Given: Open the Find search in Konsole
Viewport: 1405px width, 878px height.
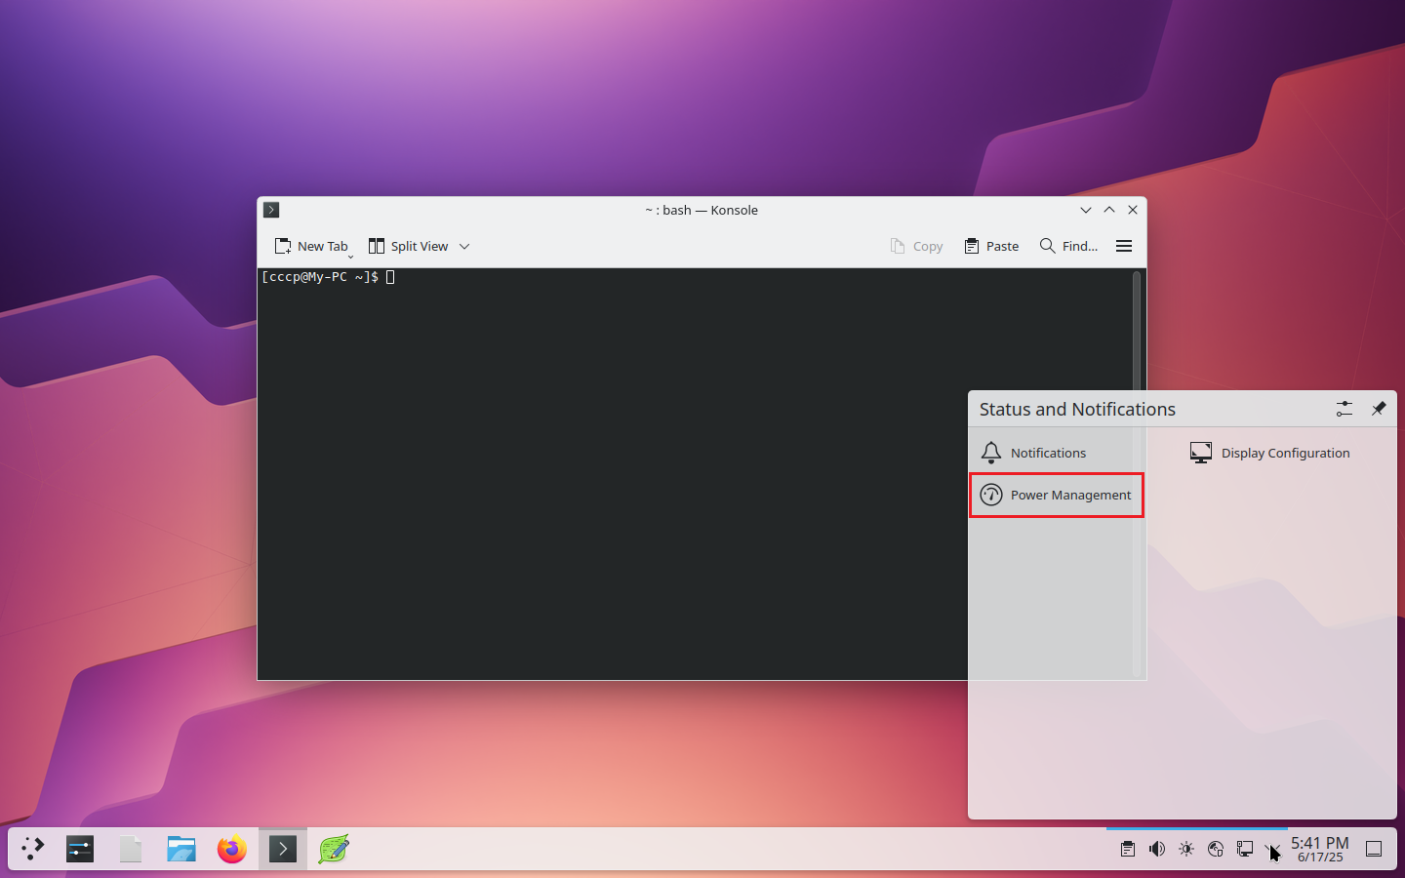Looking at the screenshot, I should [1068, 246].
